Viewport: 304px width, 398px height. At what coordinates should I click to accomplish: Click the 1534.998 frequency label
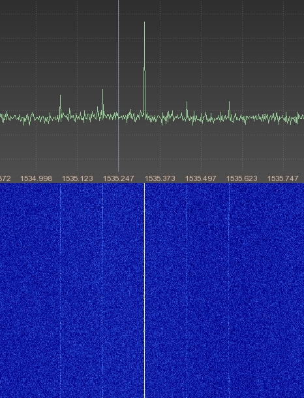click(37, 178)
